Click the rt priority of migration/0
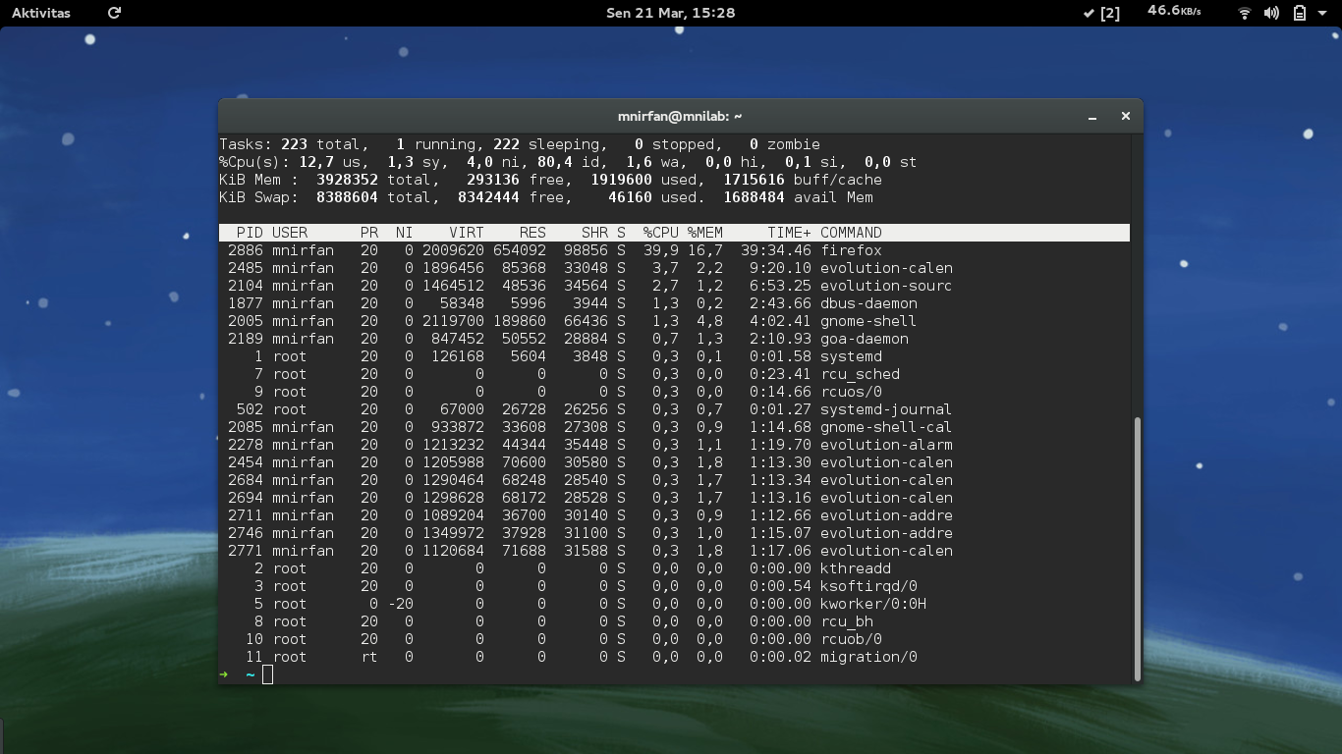This screenshot has width=1342, height=754. 369,657
